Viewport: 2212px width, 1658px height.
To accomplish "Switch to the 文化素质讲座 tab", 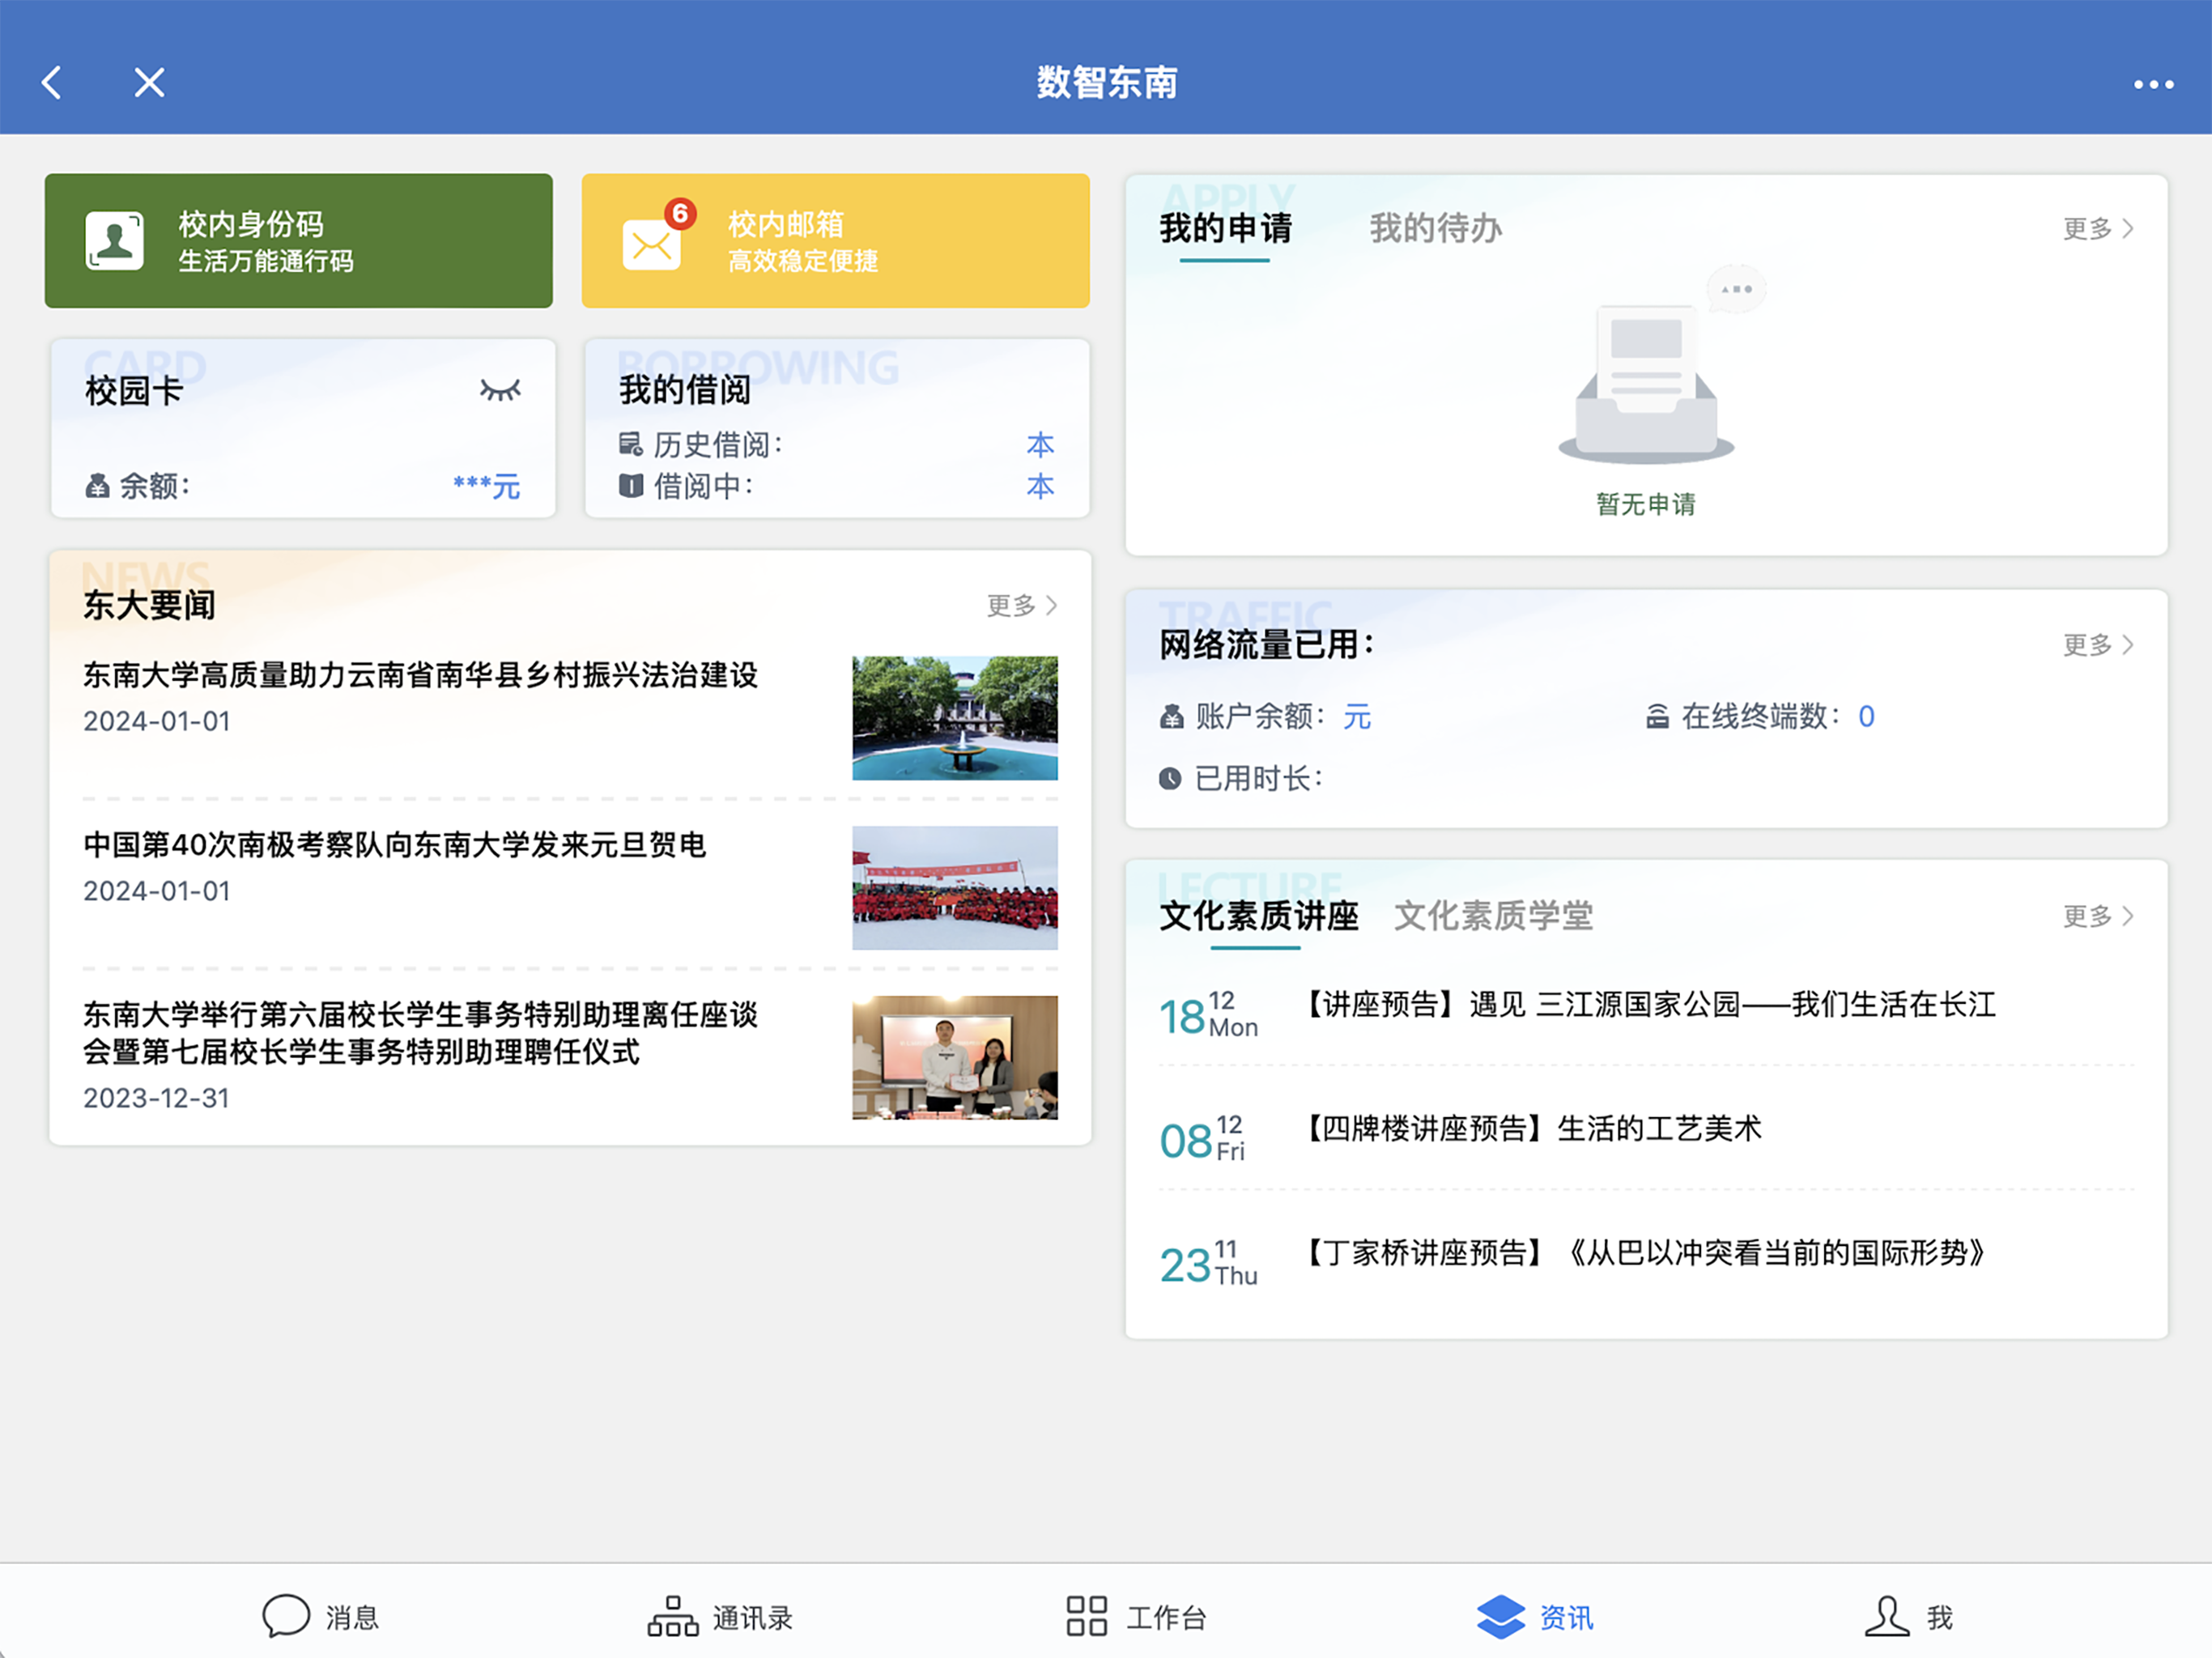I will (x=1258, y=916).
